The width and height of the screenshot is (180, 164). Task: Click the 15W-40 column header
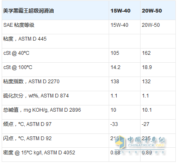(120, 11)
